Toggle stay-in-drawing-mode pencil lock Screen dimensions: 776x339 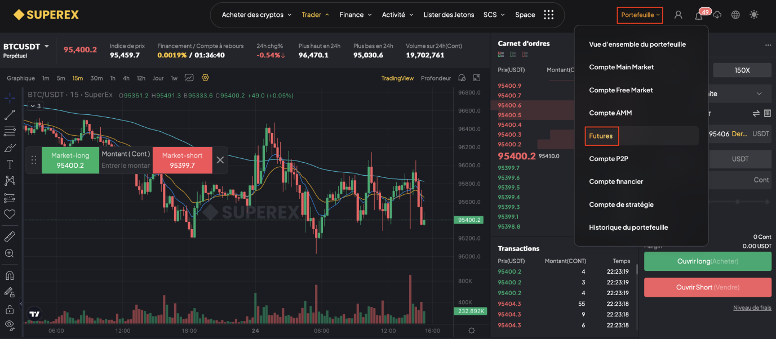10,292
